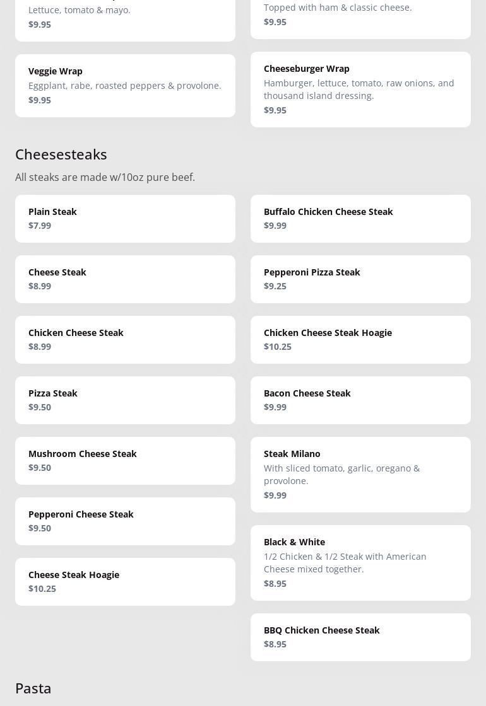This screenshot has height=706, width=486.
Task: Click the Mushroom Cheese Steak card
Action: tap(125, 461)
